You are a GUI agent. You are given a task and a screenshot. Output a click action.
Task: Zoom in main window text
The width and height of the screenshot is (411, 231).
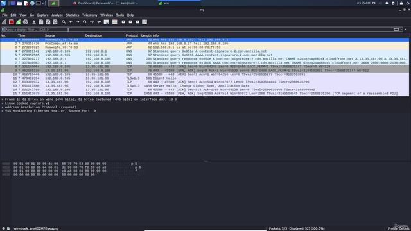pyautogui.click(x=123, y=22)
